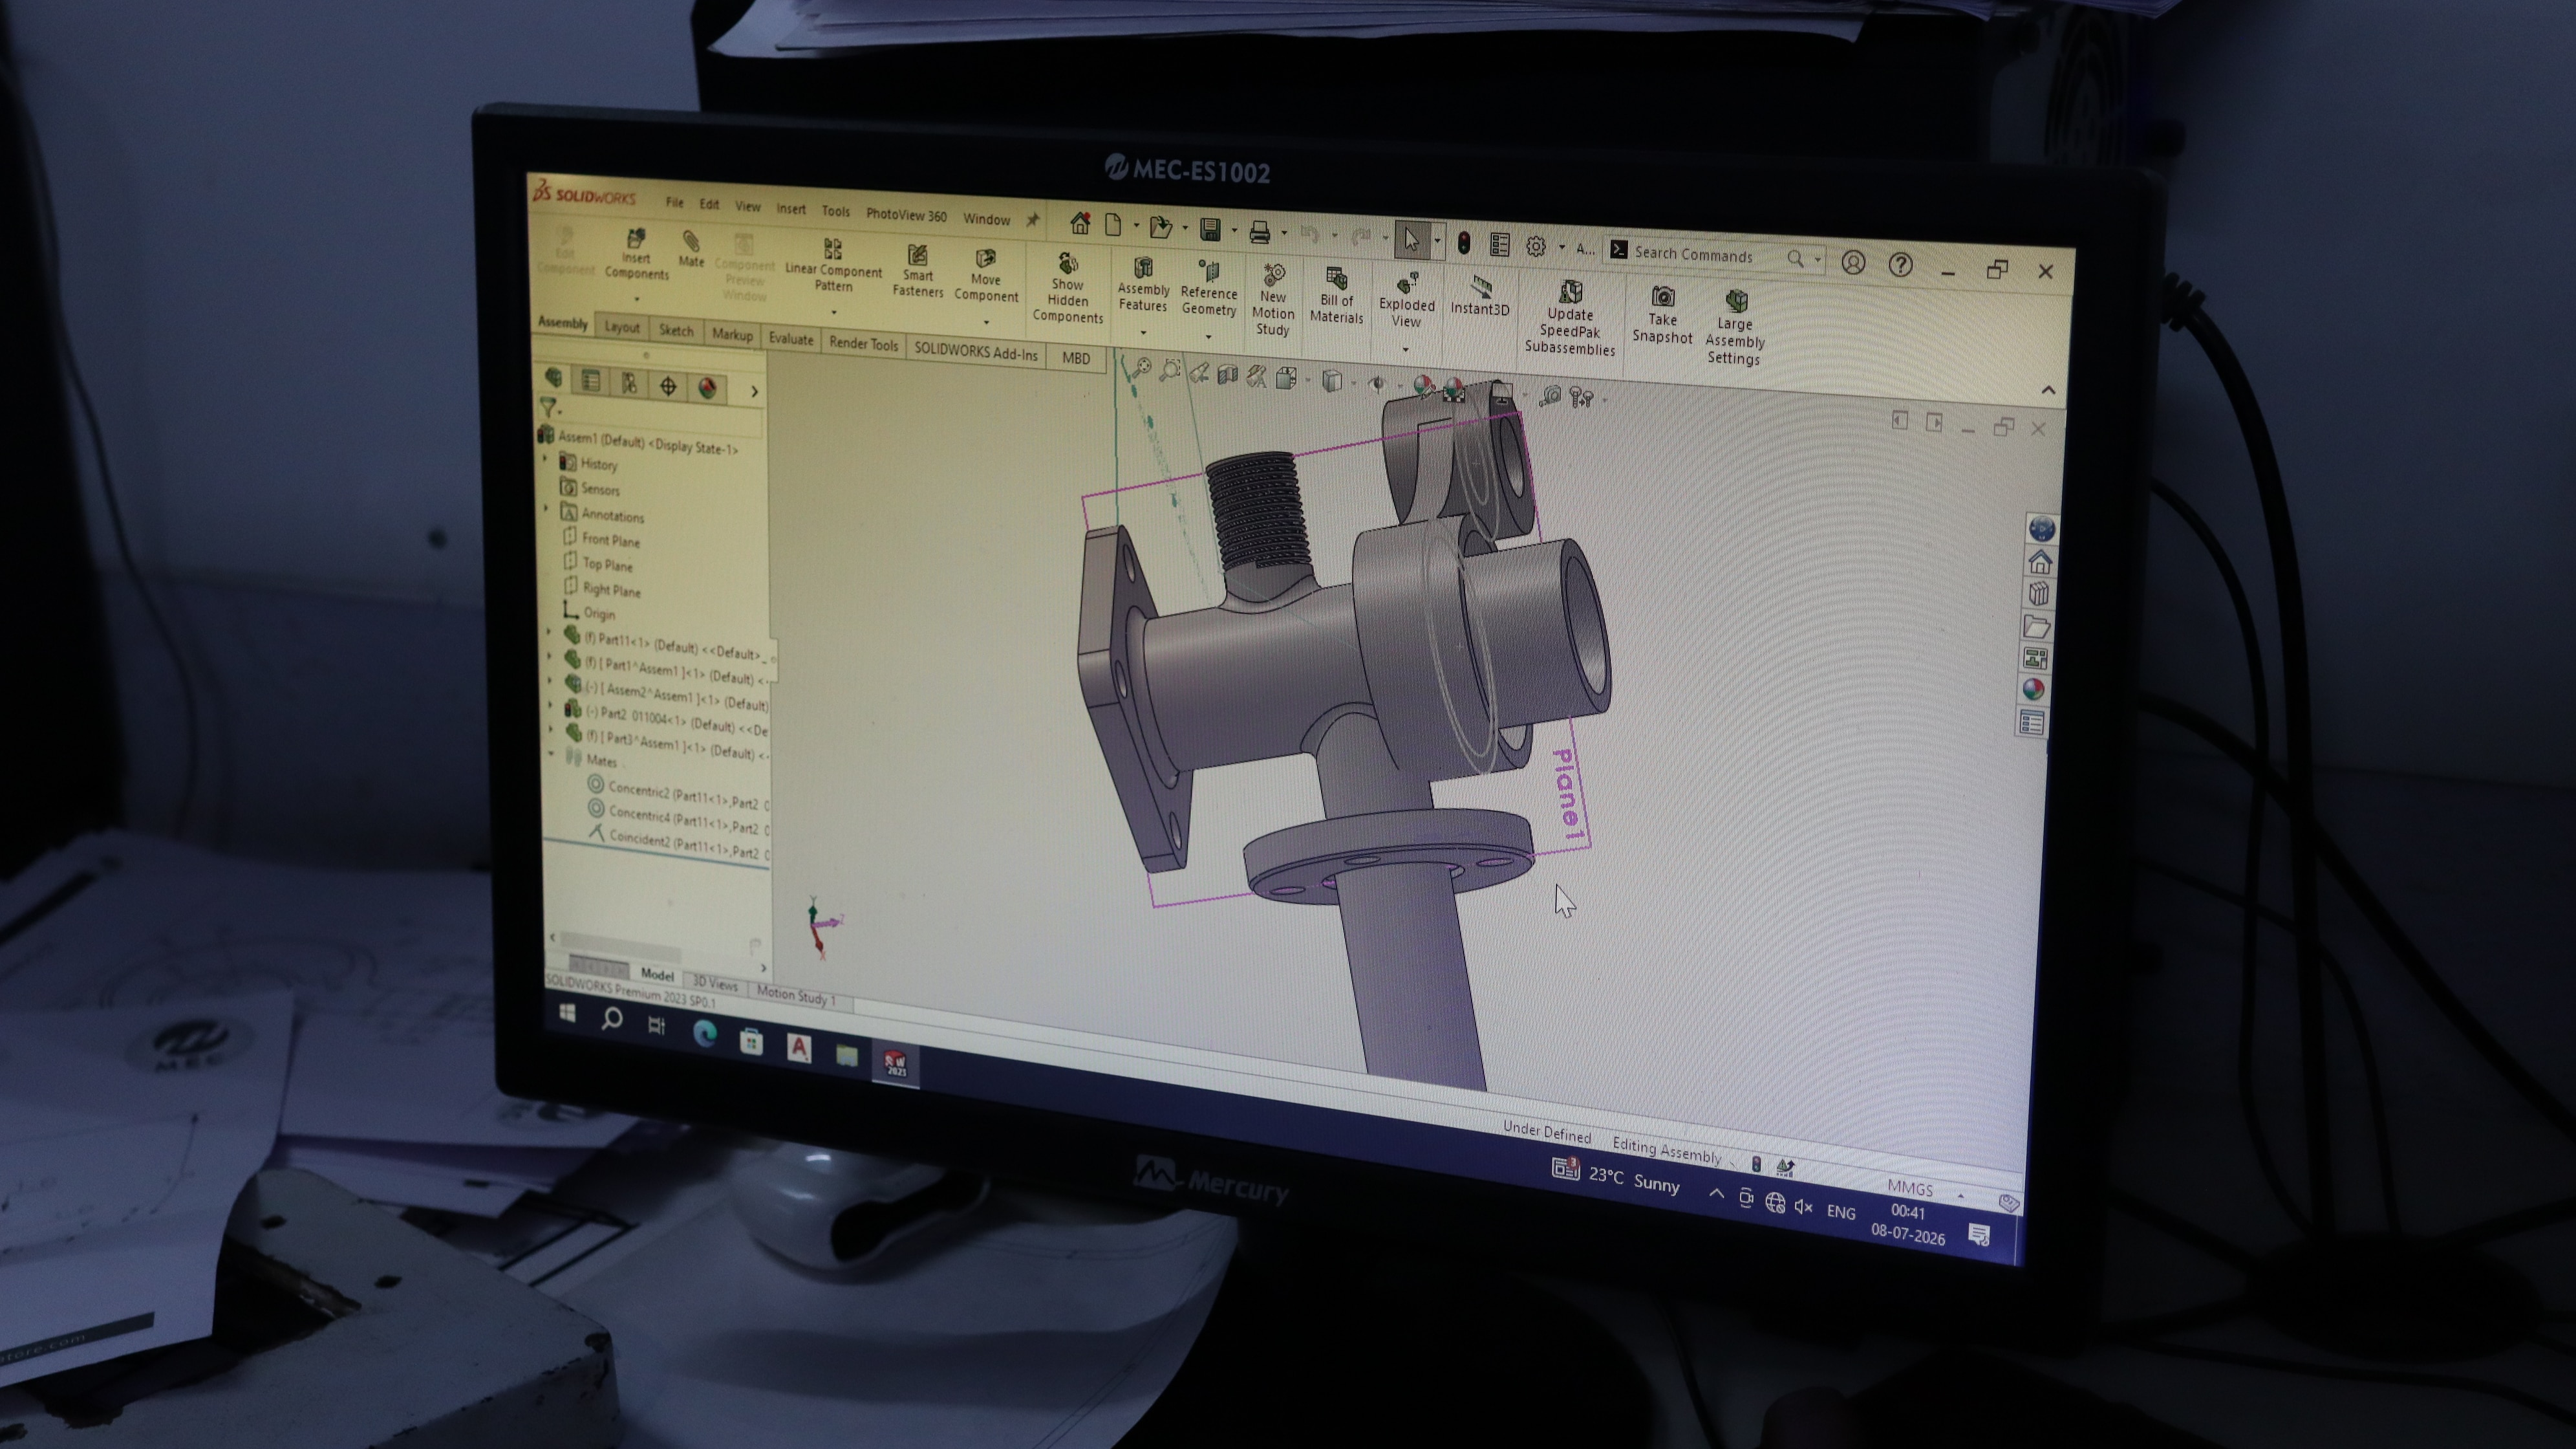Select the Mate tool

coord(691,249)
